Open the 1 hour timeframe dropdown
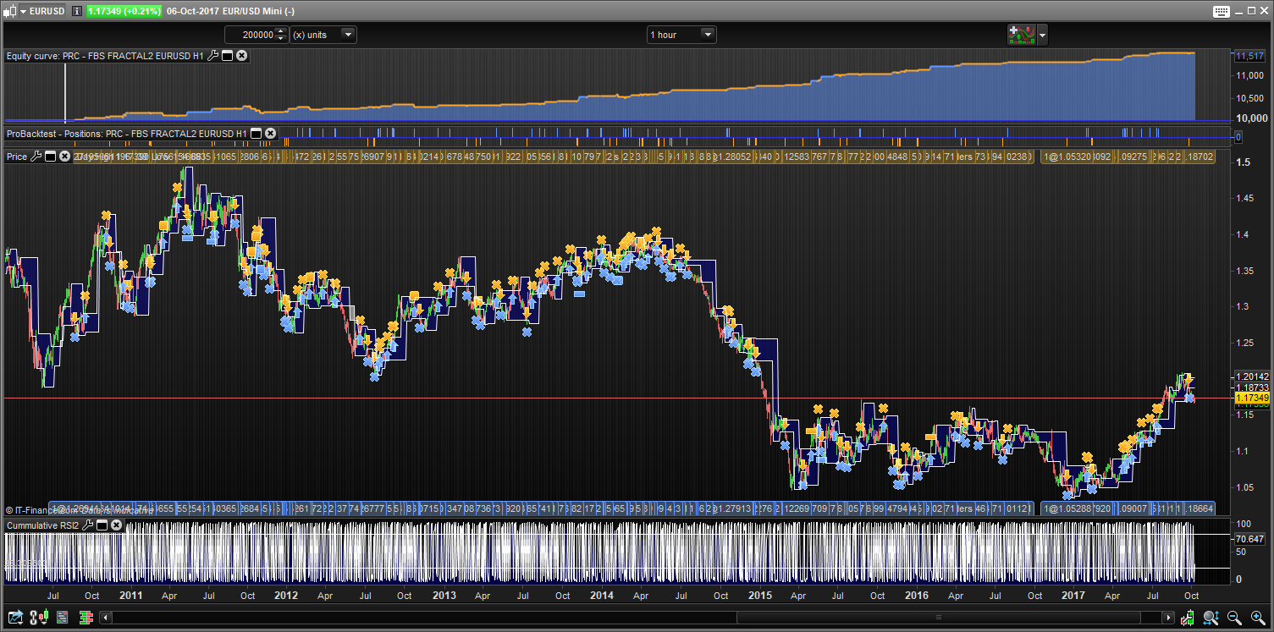1274x632 pixels. (681, 35)
